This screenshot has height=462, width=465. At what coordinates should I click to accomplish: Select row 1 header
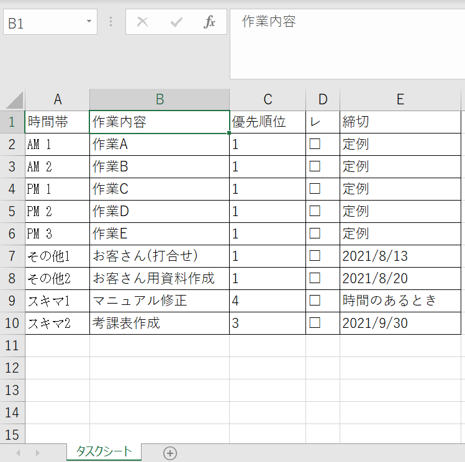(x=12, y=122)
